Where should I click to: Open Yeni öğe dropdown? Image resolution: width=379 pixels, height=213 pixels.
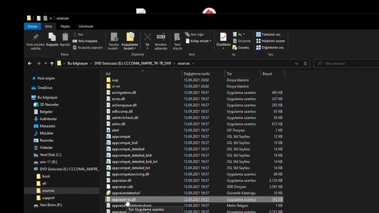[195, 34]
